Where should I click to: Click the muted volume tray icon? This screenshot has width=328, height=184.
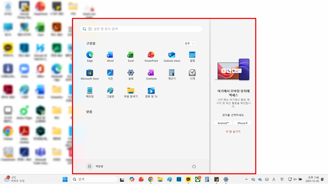tap(295, 179)
